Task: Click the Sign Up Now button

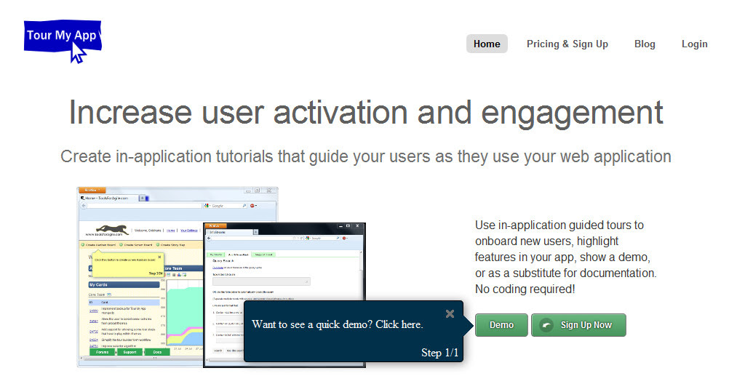Action: [578, 325]
